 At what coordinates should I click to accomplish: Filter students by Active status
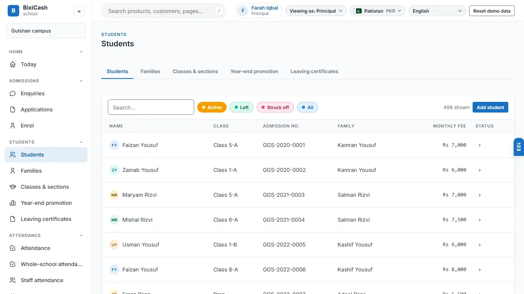(x=212, y=108)
